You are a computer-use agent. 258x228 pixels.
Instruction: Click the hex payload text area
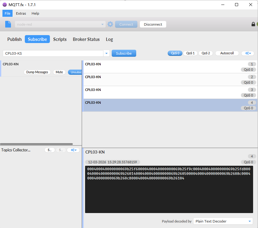(x=169, y=189)
